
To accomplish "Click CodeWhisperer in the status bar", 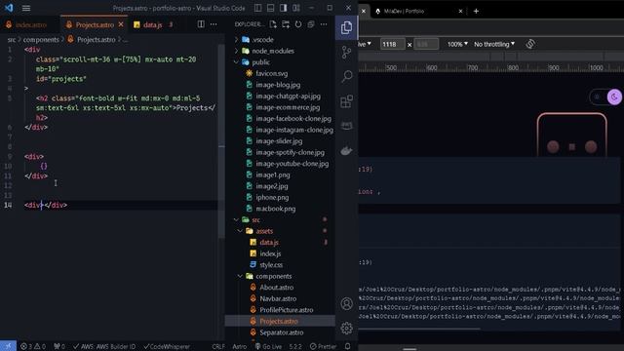I will [167, 347].
